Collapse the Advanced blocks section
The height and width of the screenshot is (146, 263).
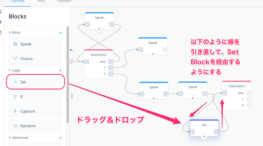(10, 137)
